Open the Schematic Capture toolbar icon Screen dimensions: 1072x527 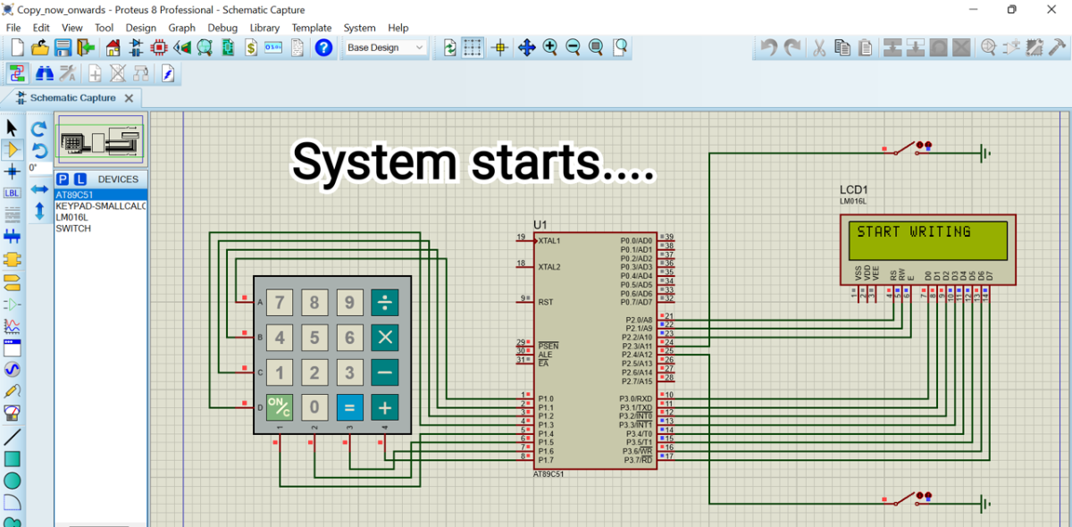[x=137, y=47]
